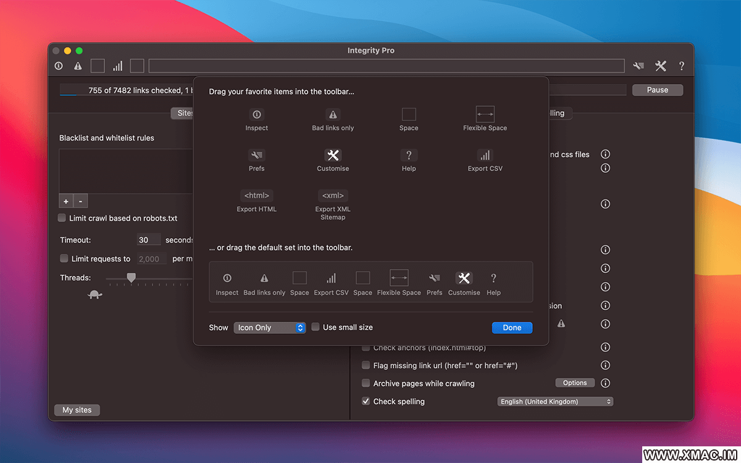Select the Prefs item in the favorite items grid
The width and height of the screenshot is (741, 463).
coord(257,160)
